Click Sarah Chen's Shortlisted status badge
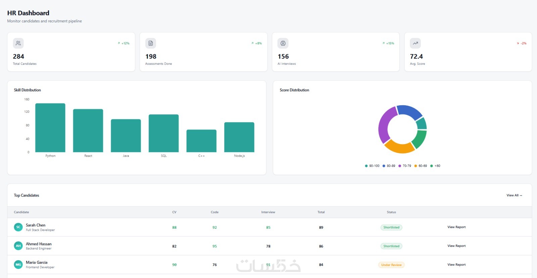This screenshot has width=537, height=278. click(391, 227)
